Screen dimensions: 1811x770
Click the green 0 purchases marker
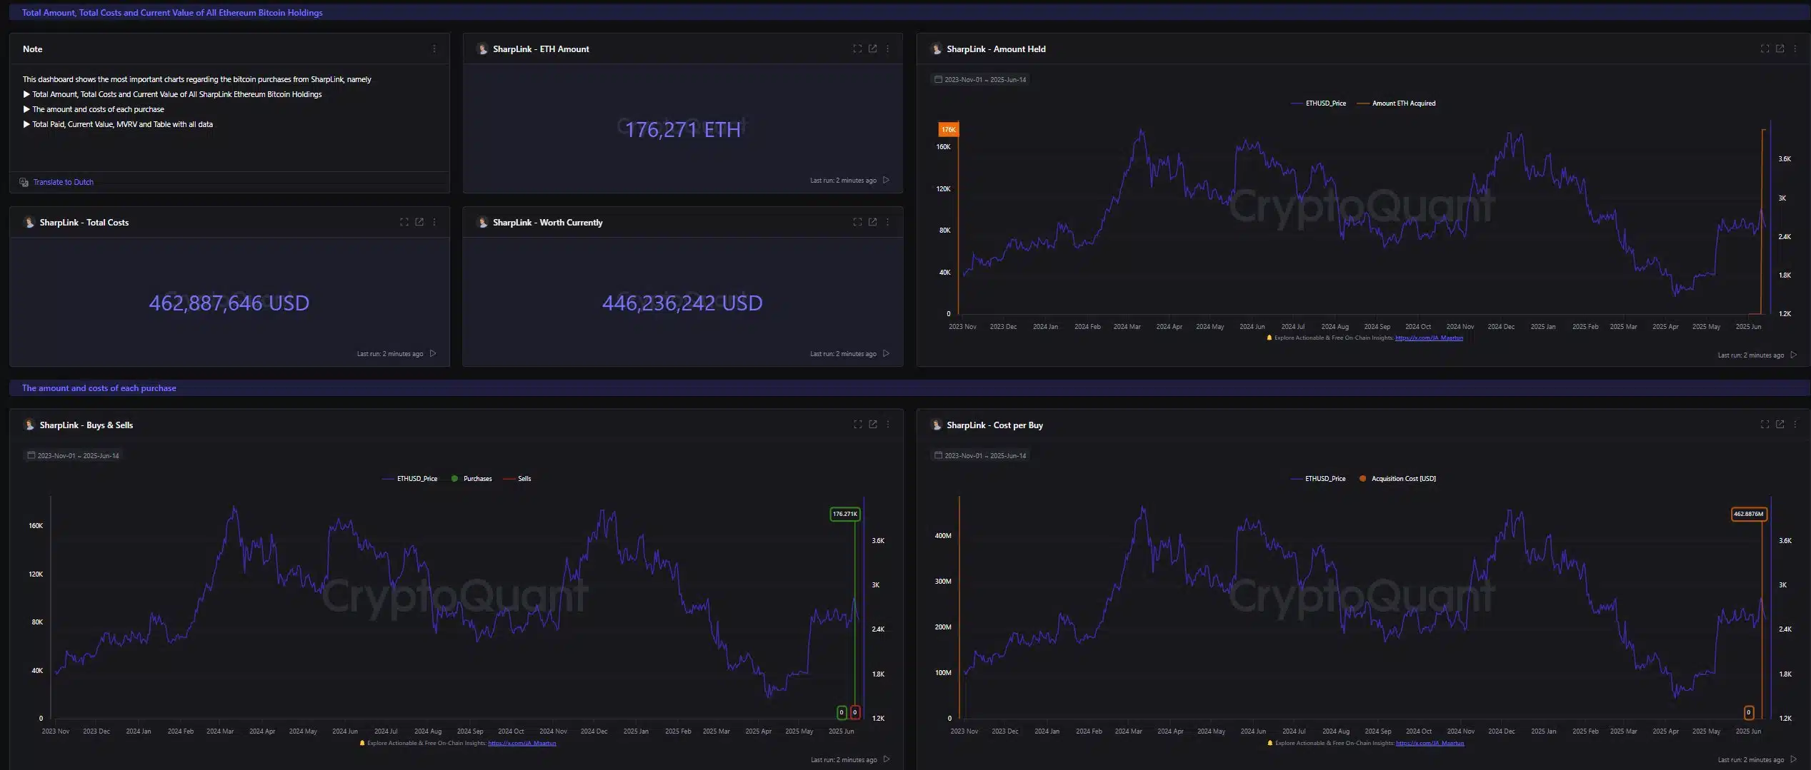[x=842, y=712]
